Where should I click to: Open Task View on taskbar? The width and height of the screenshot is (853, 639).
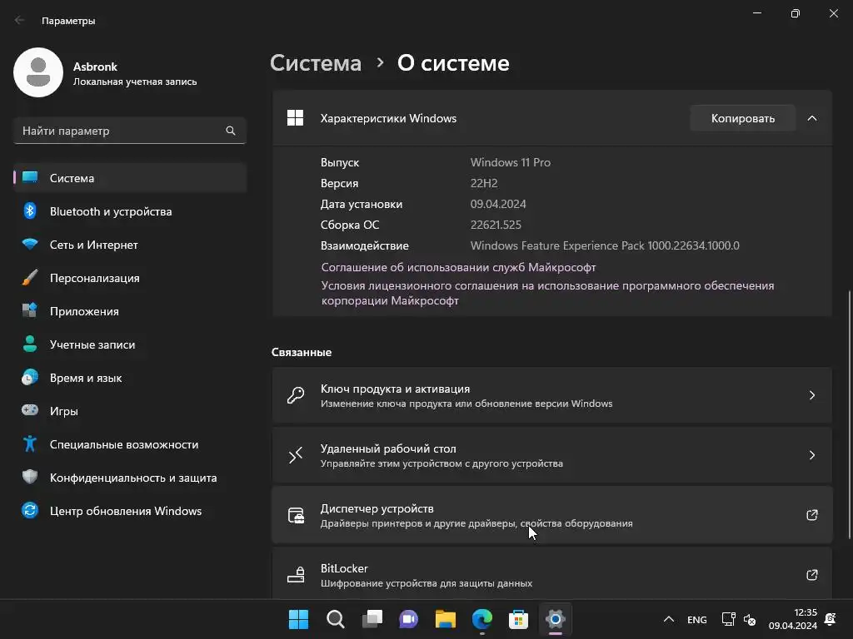tap(372, 619)
